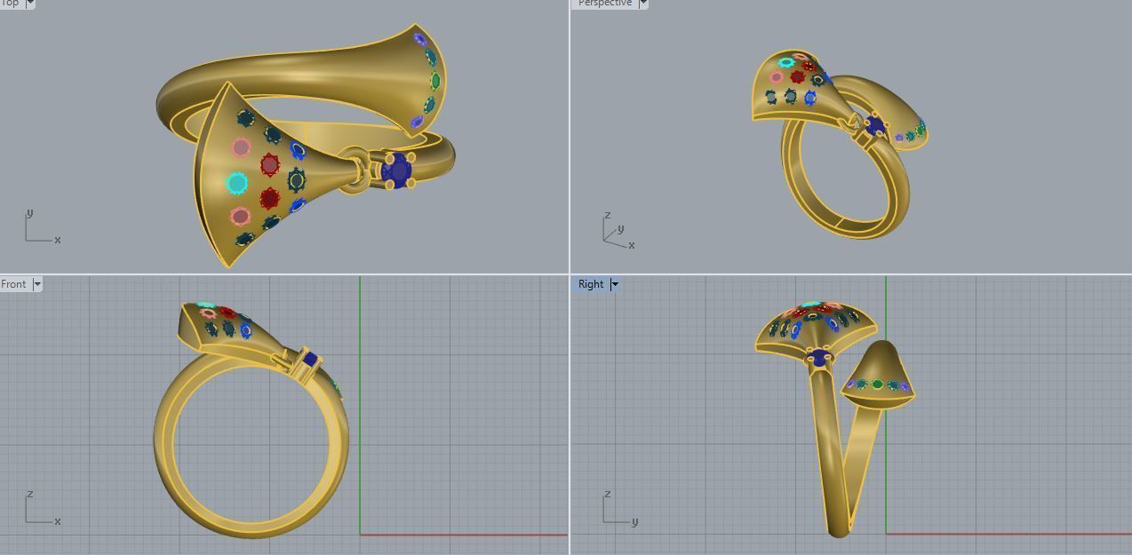
Task: Open the Front viewport dropdown arrow
Action: [x=36, y=284]
